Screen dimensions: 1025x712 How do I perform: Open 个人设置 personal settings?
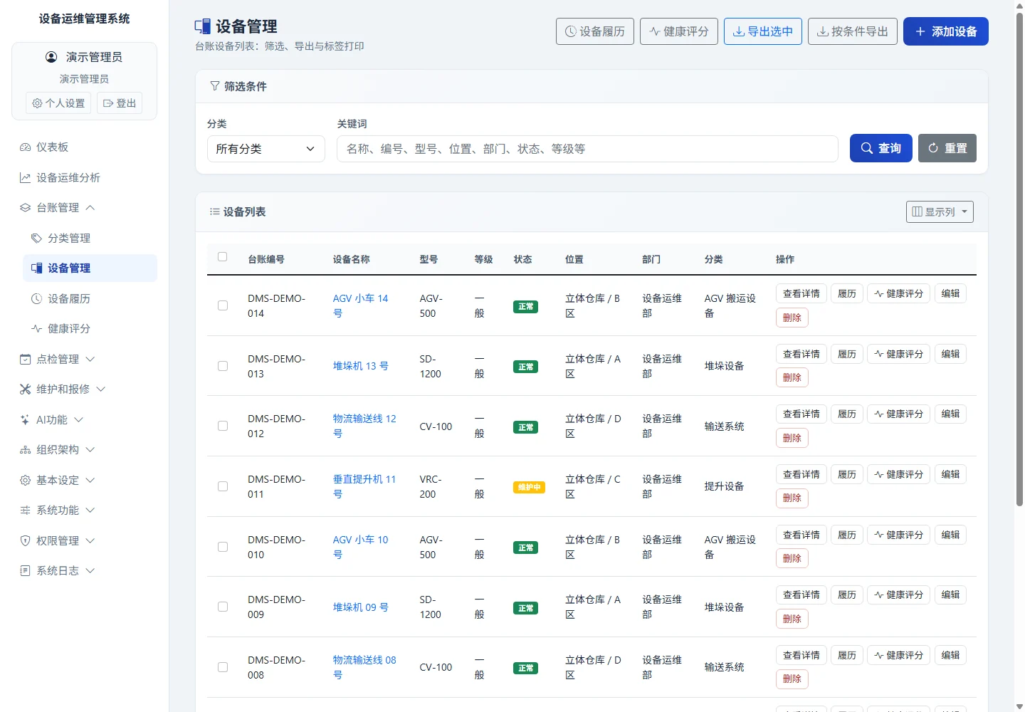coord(58,103)
